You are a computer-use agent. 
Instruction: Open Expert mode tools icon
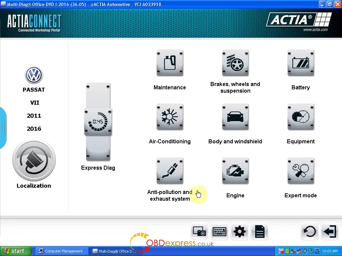301,171
